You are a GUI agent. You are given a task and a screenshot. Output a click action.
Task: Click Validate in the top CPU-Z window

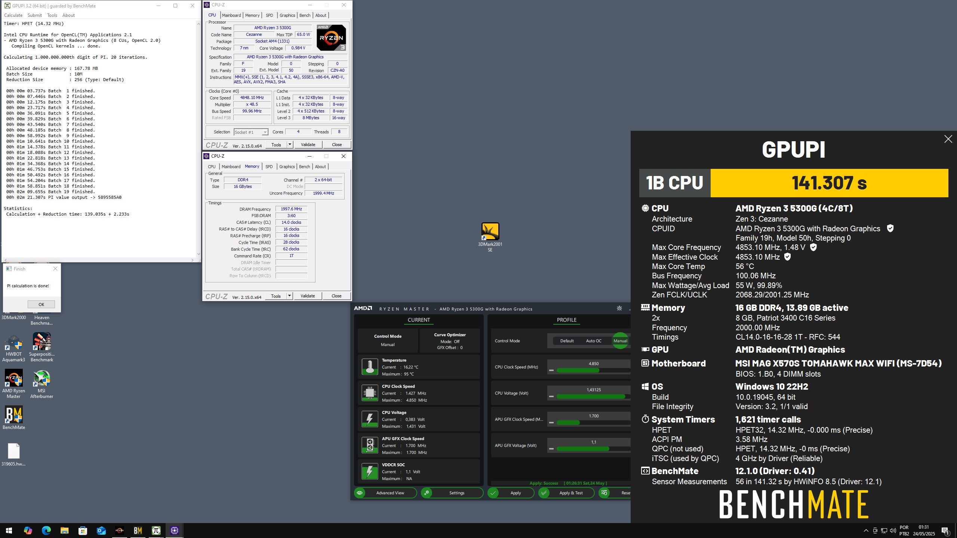tap(308, 145)
